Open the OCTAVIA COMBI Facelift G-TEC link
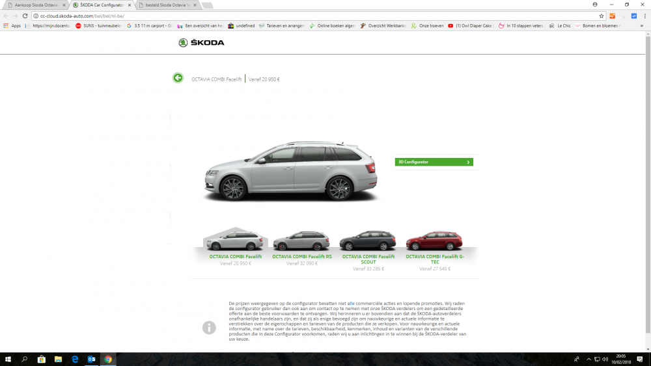Screen dimensions: 651x366 click(x=435, y=259)
